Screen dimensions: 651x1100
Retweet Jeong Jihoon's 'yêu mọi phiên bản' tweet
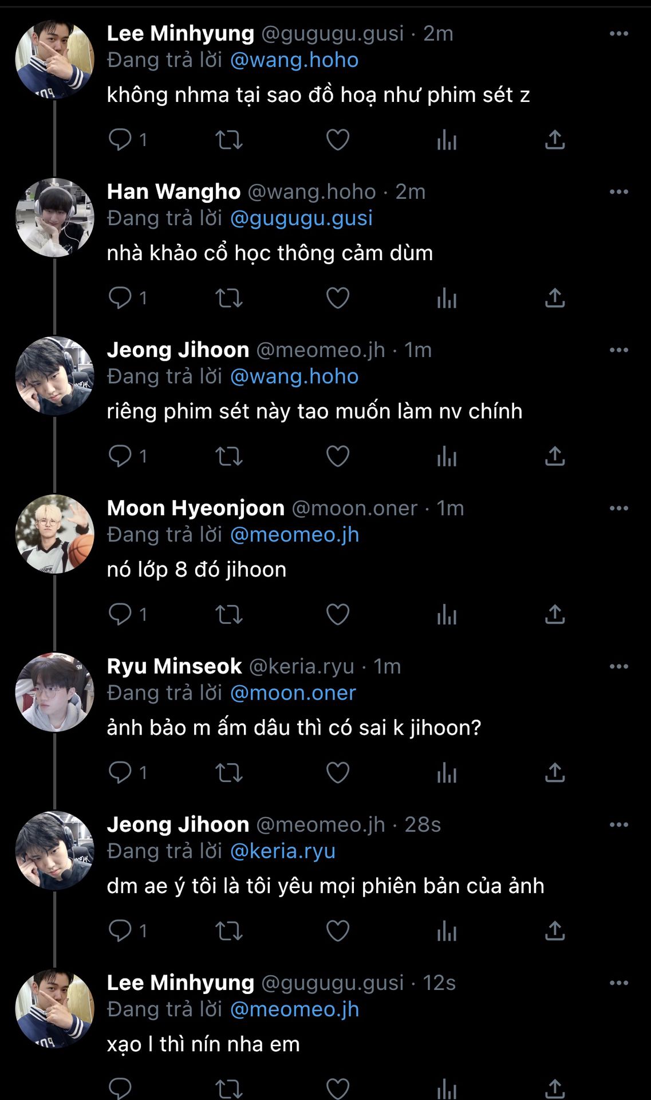coord(228,931)
